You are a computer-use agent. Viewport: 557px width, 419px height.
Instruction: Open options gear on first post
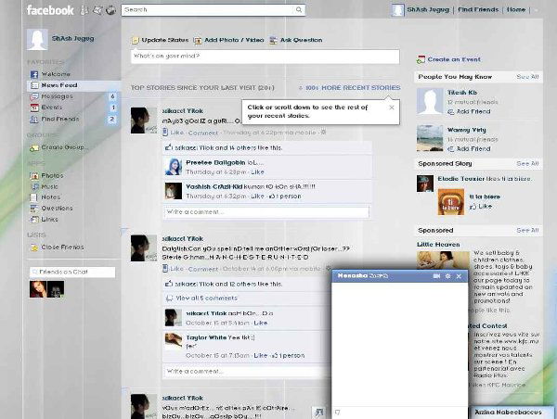(x=323, y=133)
